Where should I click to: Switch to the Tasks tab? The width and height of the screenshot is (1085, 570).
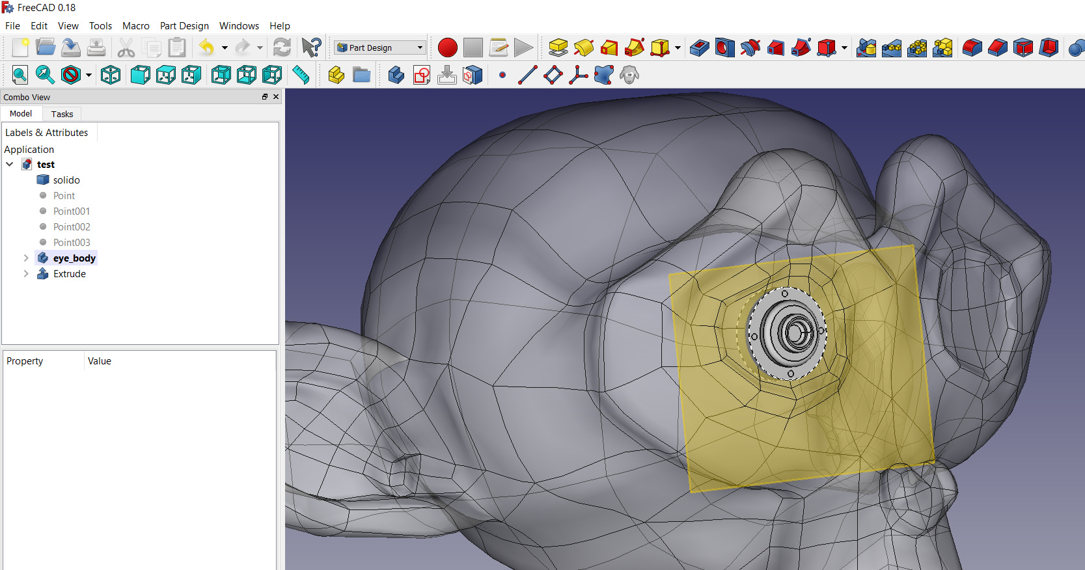coord(62,114)
